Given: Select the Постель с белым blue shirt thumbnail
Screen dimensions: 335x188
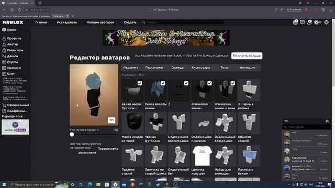Looking at the screenshot, I should tap(249, 156).
